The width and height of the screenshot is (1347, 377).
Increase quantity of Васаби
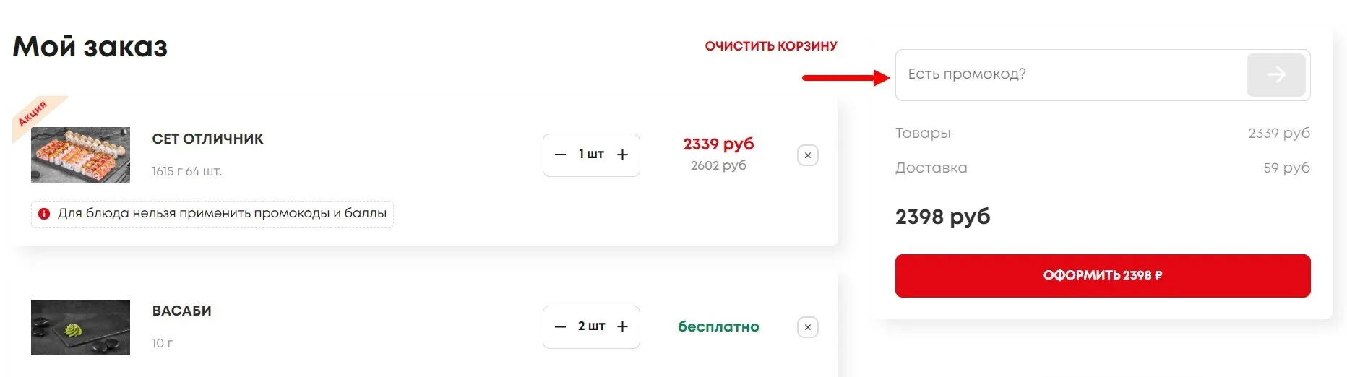coord(622,326)
